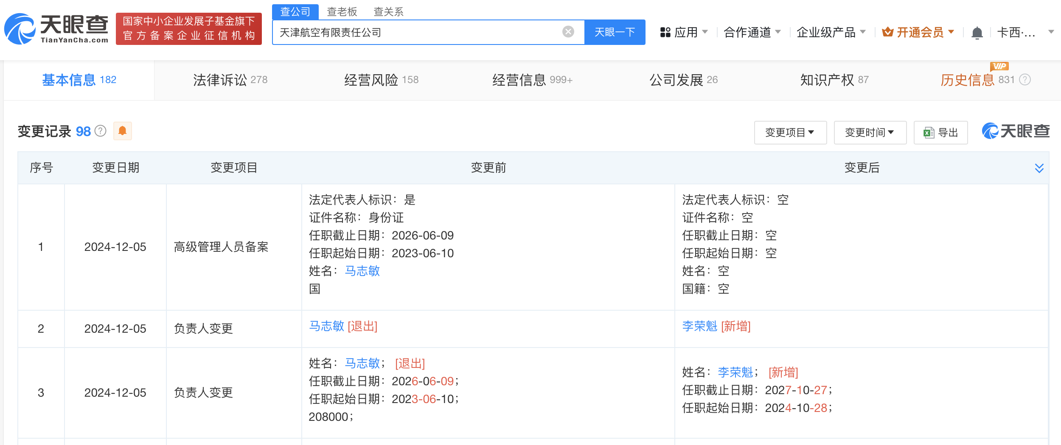The width and height of the screenshot is (1061, 445).
Task: Select the 查老板 search mode tab
Action: point(342,11)
